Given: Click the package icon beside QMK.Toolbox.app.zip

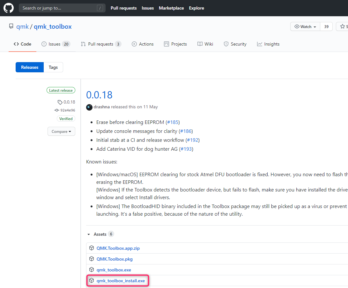Looking at the screenshot, I should click(92, 248).
